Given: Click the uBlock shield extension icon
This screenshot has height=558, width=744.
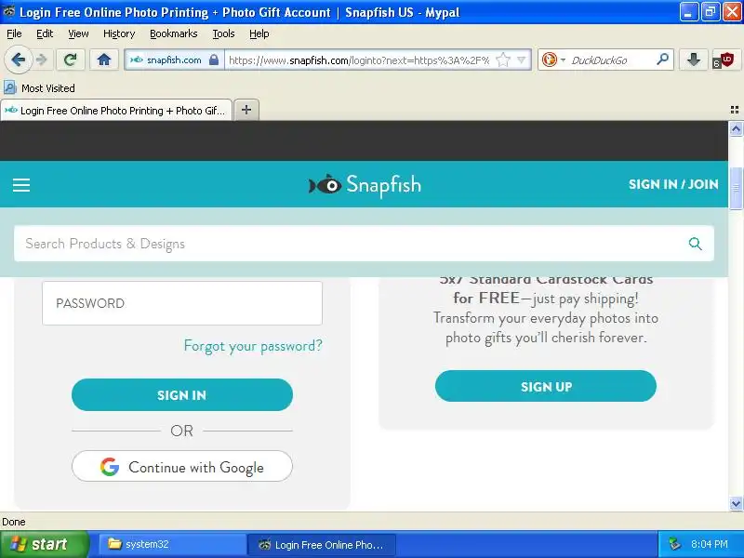Looking at the screenshot, I should pos(724,60).
